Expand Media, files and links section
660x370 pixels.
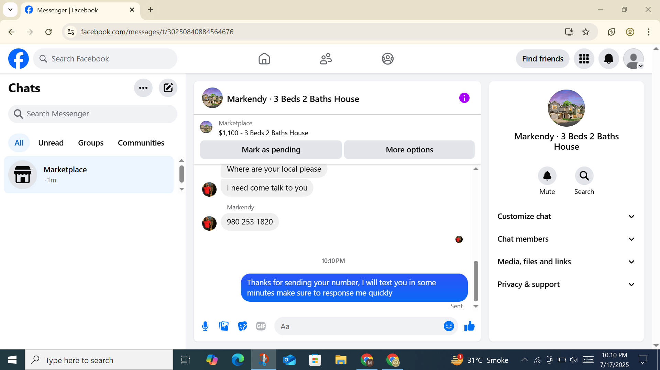[566, 262]
